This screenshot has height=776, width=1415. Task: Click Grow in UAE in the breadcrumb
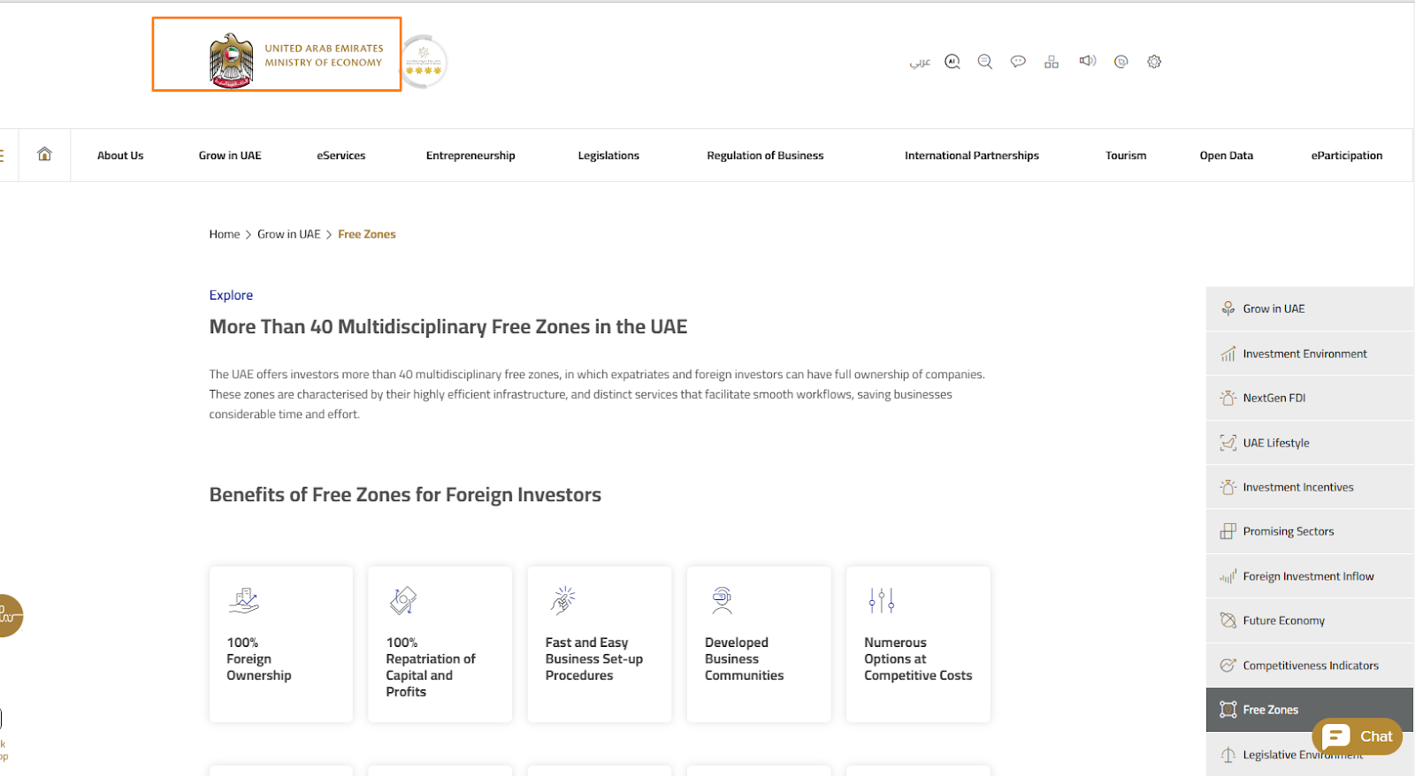289,234
